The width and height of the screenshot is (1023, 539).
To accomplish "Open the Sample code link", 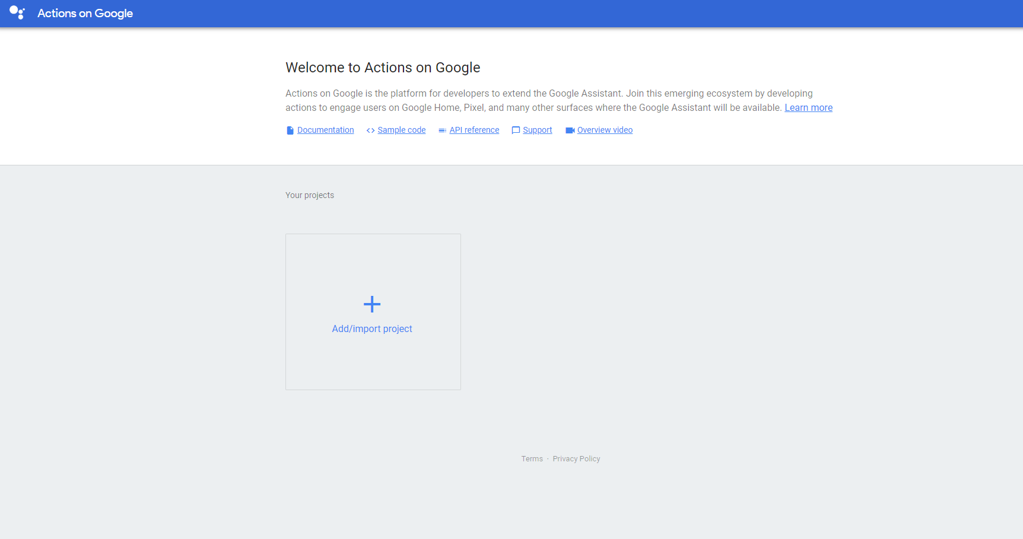I will [x=402, y=130].
